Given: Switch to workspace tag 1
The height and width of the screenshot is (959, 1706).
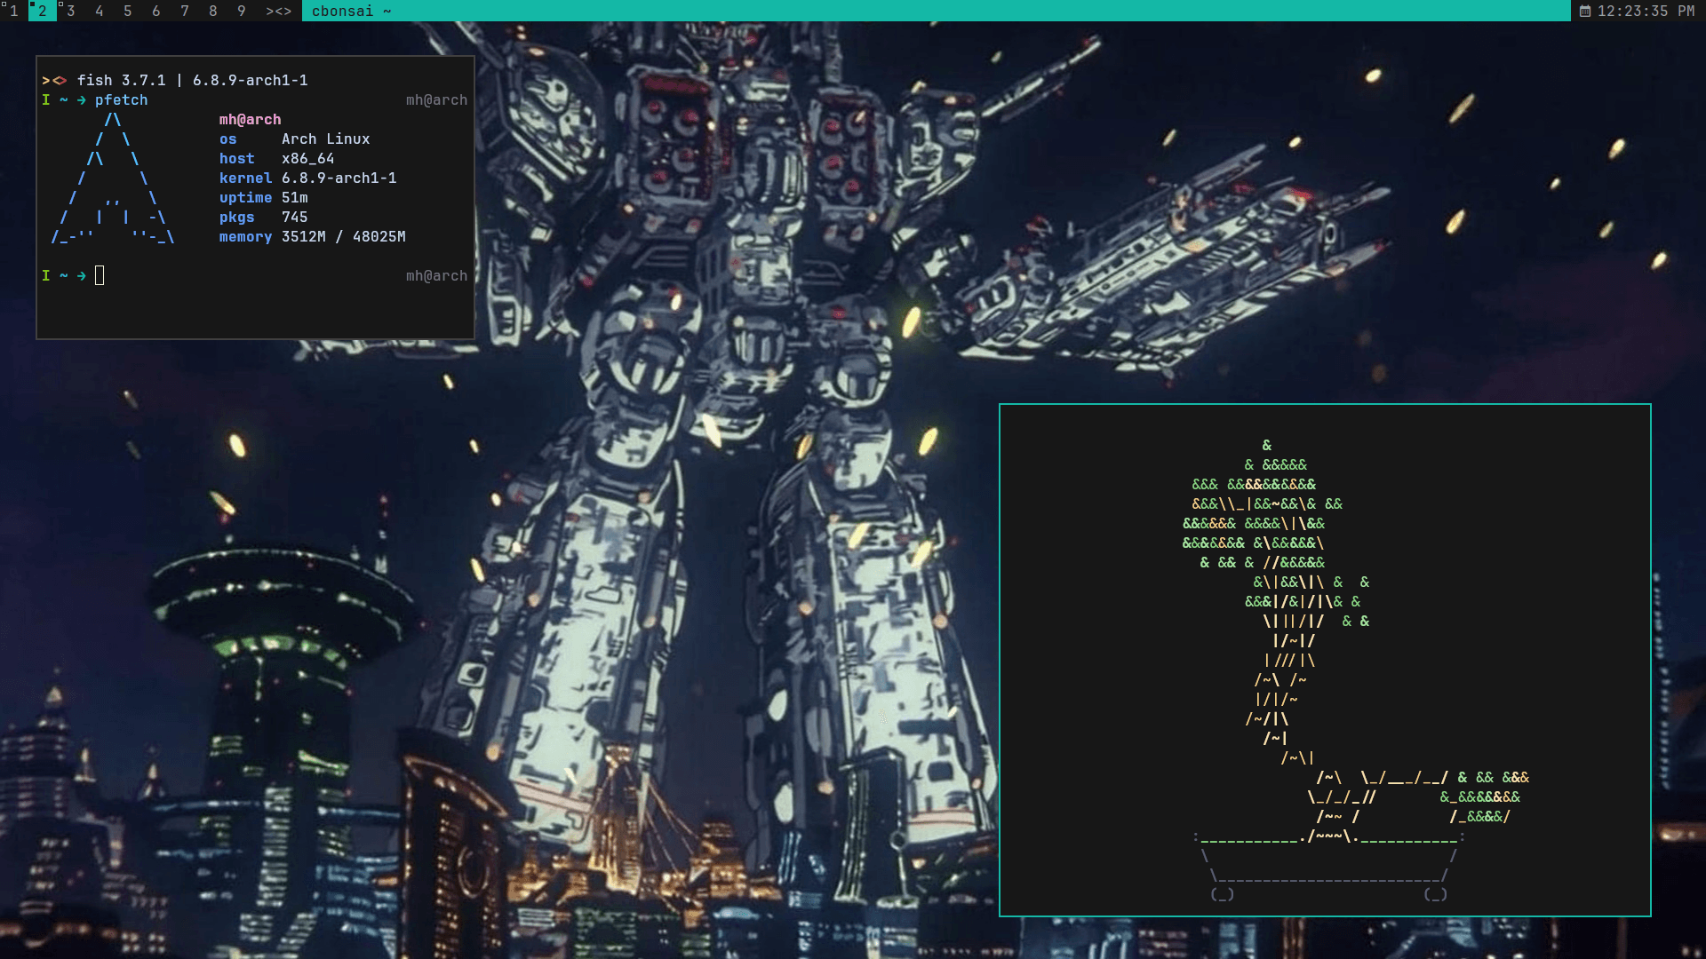Looking at the screenshot, I should click(13, 11).
